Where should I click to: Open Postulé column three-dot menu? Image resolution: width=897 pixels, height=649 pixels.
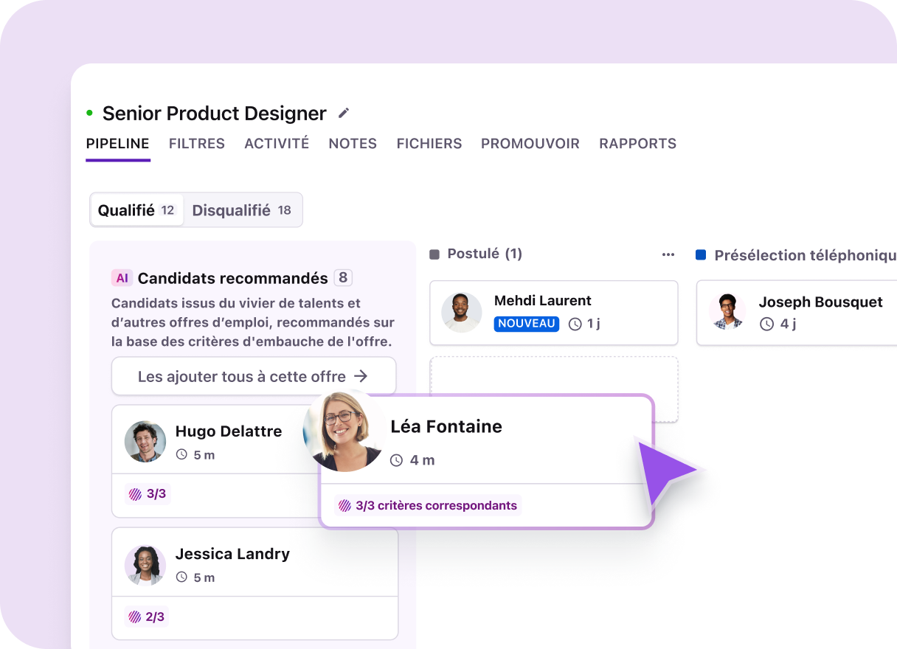click(668, 254)
